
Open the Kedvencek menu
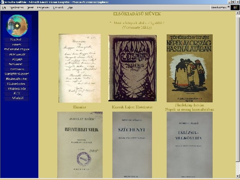43,7
